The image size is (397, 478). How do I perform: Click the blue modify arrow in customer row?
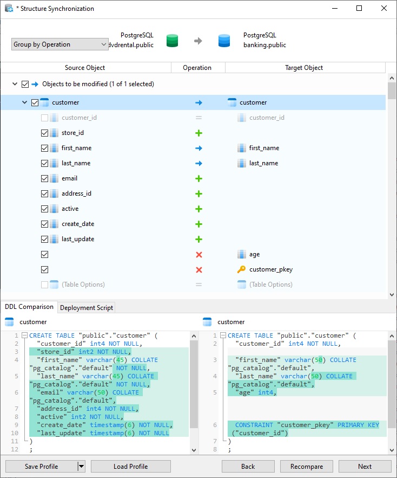click(199, 103)
